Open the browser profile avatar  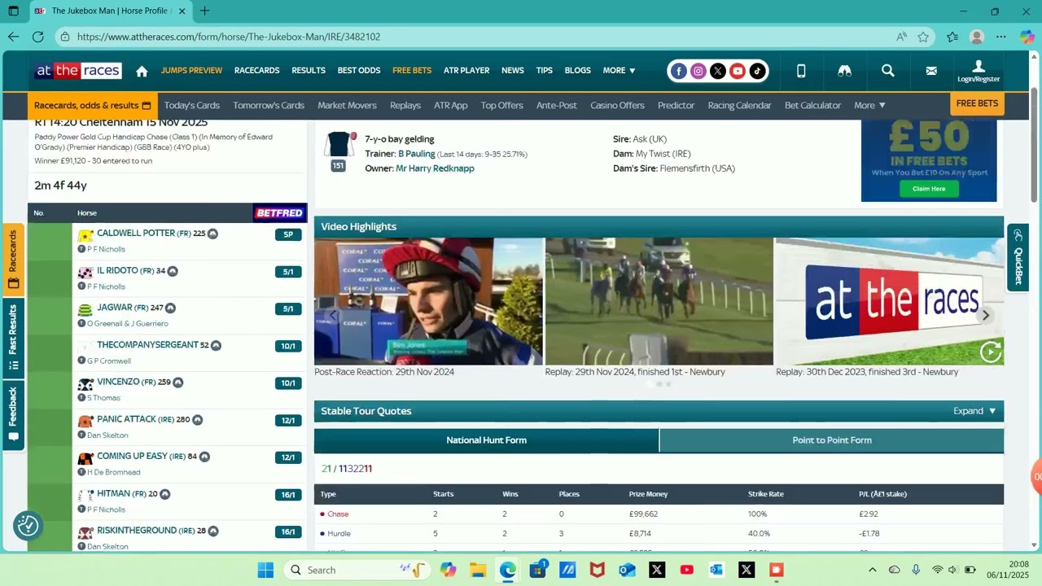(977, 37)
